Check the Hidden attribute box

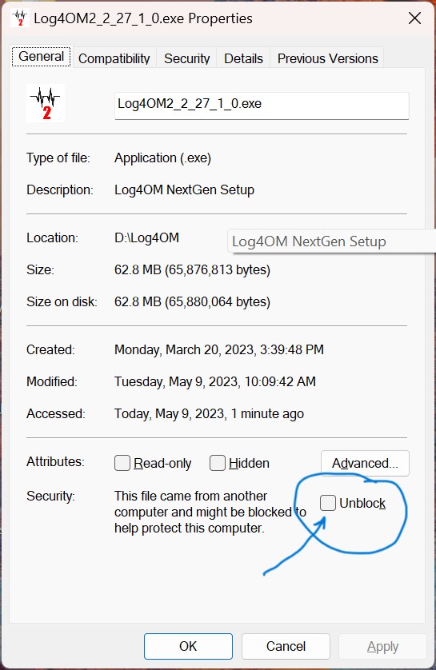pyautogui.click(x=217, y=463)
